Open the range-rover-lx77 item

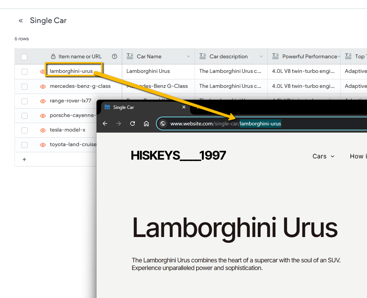[x=70, y=100]
